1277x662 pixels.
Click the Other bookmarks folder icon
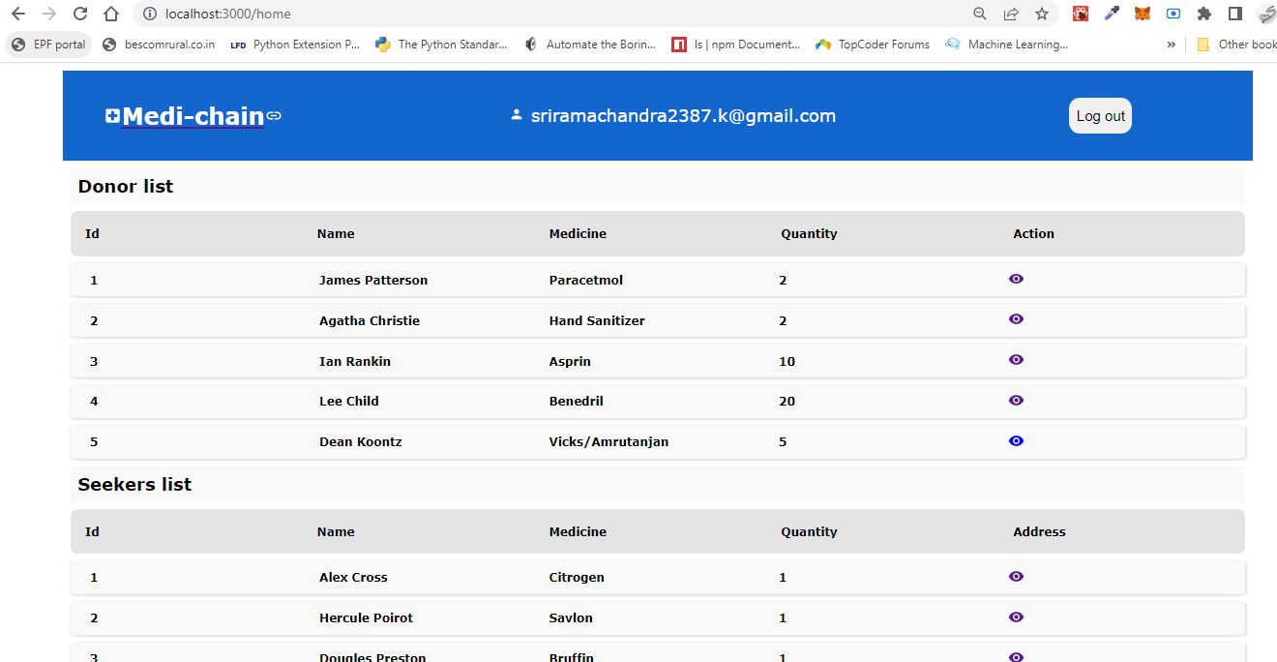click(x=1203, y=45)
